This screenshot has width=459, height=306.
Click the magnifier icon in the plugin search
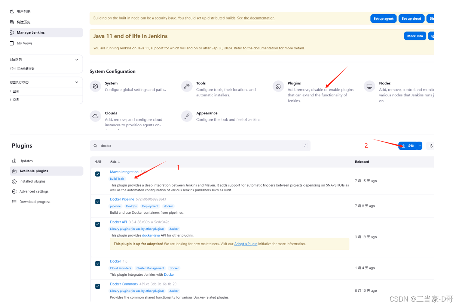coord(96,146)
